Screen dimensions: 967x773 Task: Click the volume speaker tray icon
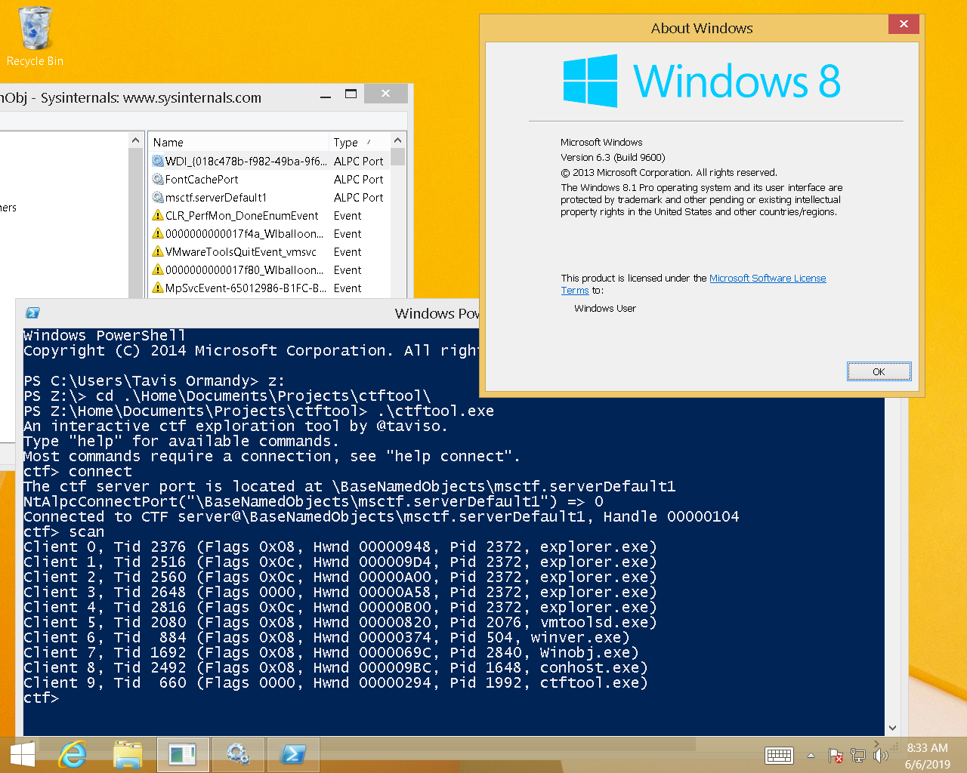click(880, 756)
